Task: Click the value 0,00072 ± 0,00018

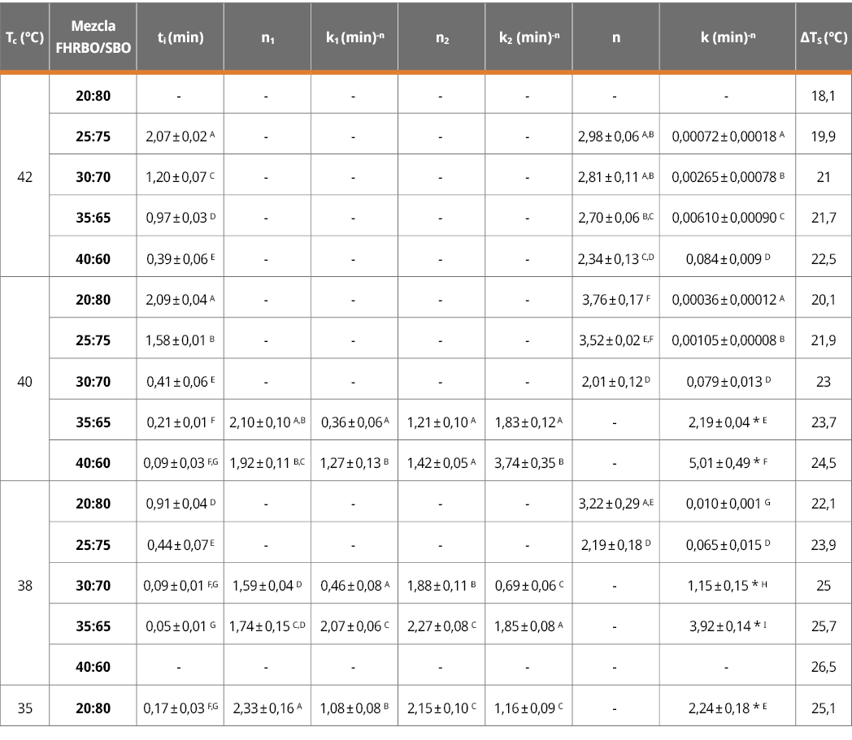Action: tap(726, 137)
